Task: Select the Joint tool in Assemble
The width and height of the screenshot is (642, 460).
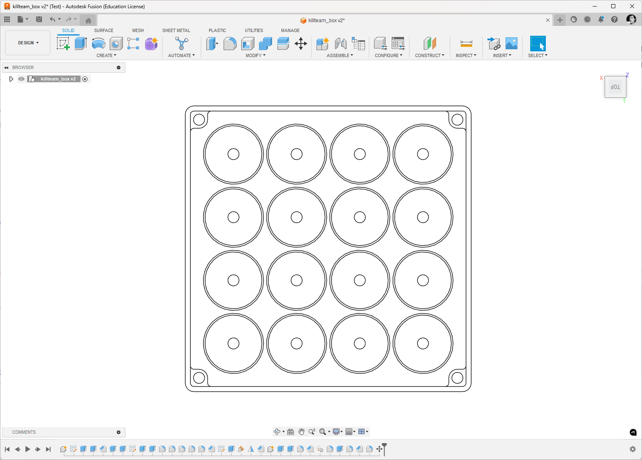Action: [x=341, y=43]
